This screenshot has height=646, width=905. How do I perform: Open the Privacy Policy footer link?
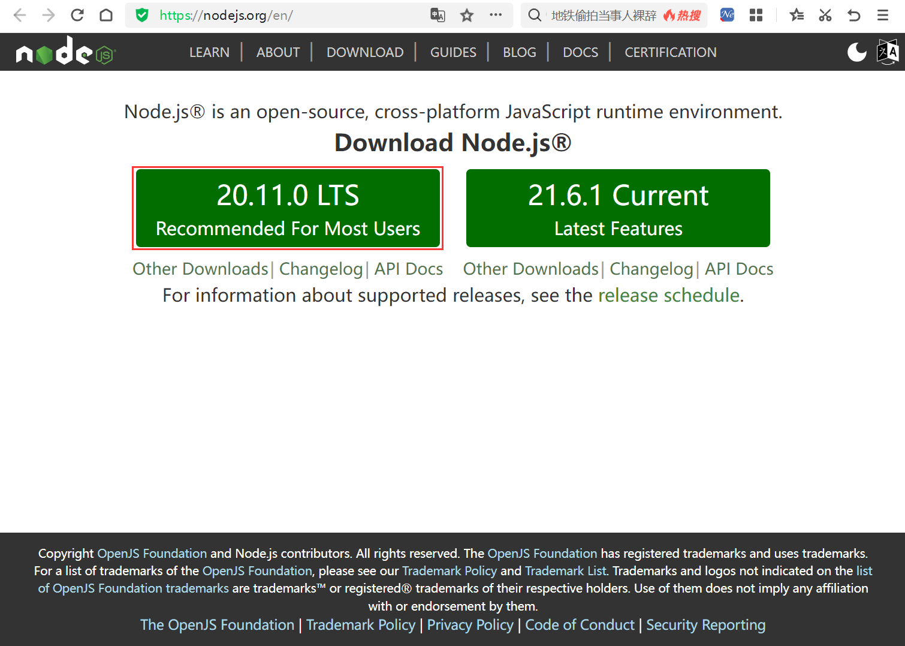tap(470, 624)
